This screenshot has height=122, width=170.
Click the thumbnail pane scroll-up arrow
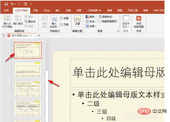(47, 40)
